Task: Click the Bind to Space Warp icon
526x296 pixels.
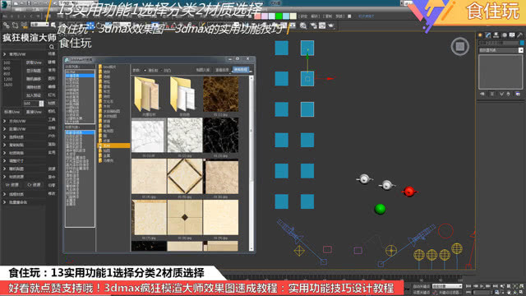Action: click(24, 25)
